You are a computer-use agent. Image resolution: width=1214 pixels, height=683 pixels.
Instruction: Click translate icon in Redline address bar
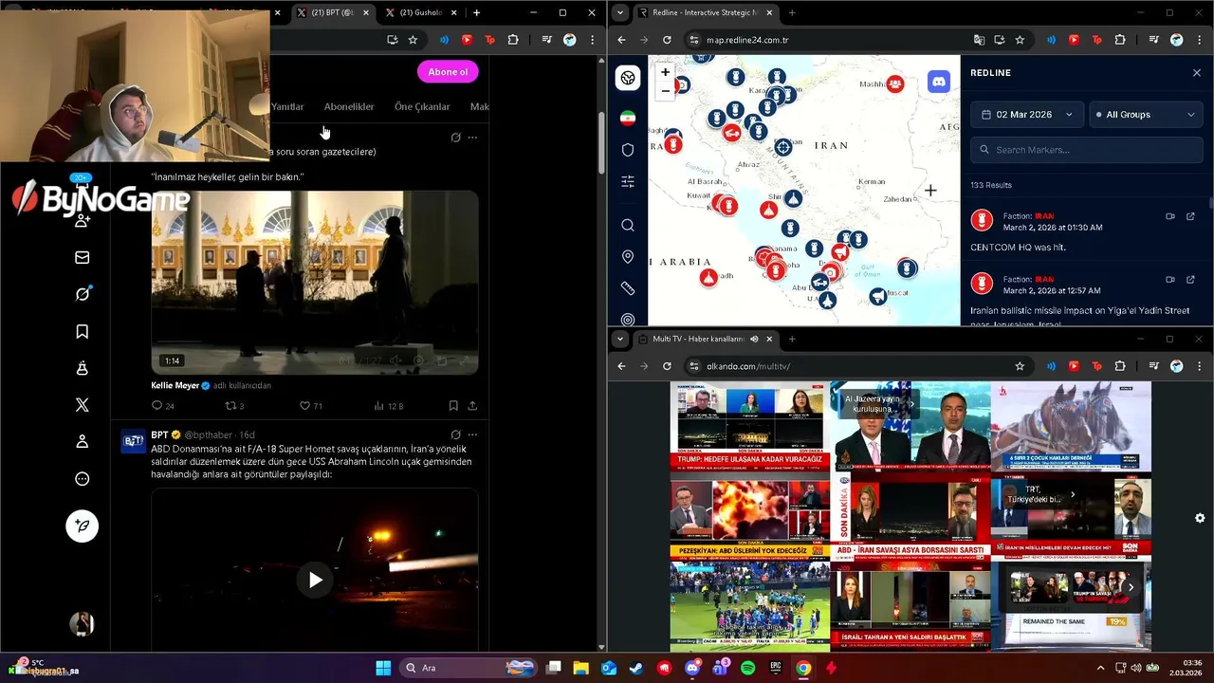click(x=979, y=40)
